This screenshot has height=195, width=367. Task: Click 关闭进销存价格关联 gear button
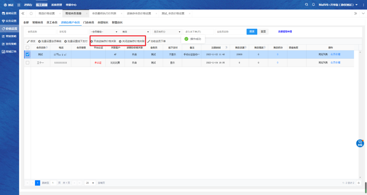[x=131, y=41]
